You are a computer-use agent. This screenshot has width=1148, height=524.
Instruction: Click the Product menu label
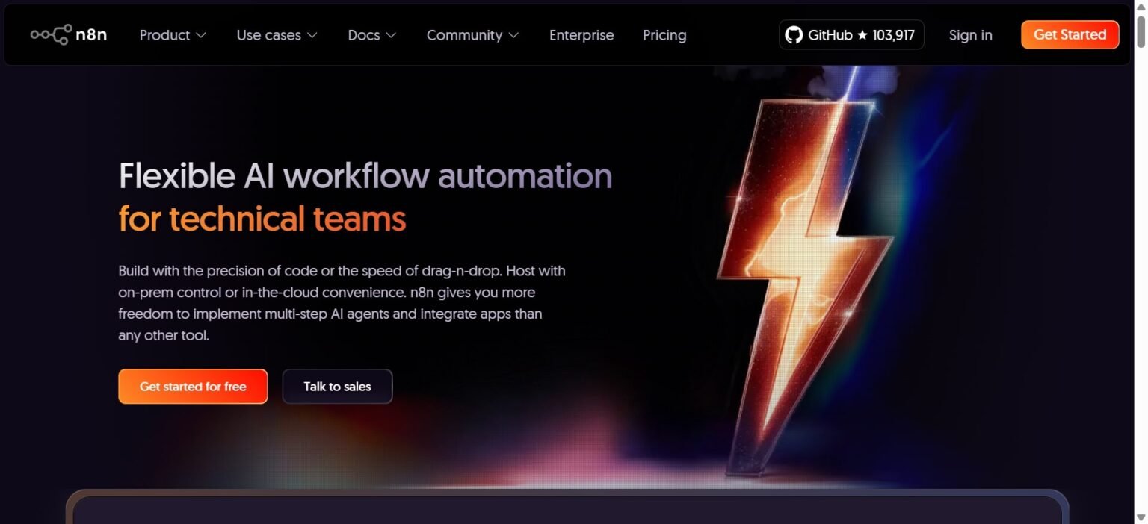pos(164,35)
